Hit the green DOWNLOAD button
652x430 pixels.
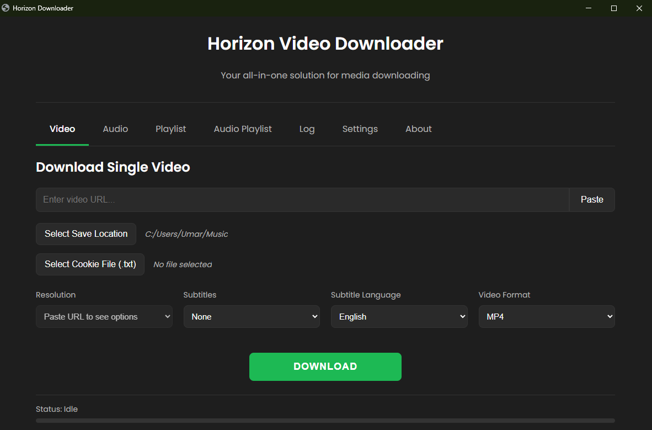pyautogui.click(x=325, y=367)
